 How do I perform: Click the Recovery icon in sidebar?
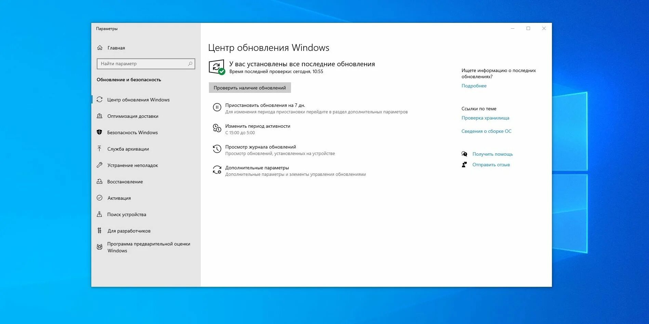[100, 182]
